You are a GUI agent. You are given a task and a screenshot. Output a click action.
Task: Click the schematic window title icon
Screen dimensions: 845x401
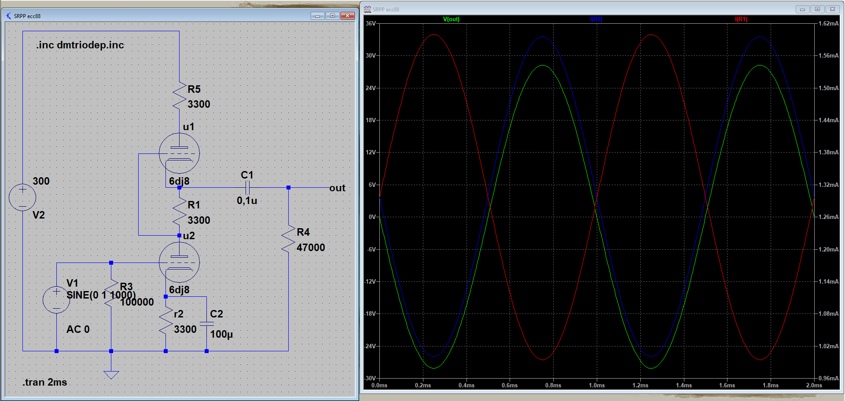(x=9, y=16)
